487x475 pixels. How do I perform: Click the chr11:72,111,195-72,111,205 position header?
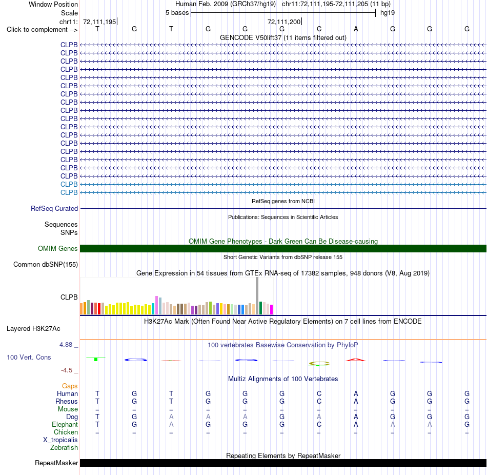click(x=336, y=4)
